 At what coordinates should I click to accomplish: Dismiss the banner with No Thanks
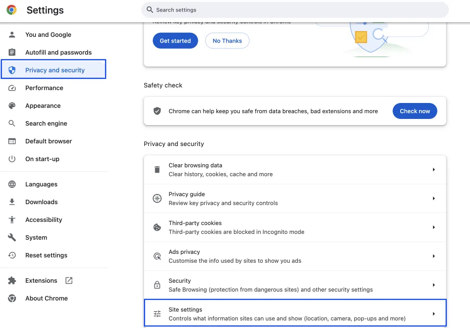click(x=227, y=40)
